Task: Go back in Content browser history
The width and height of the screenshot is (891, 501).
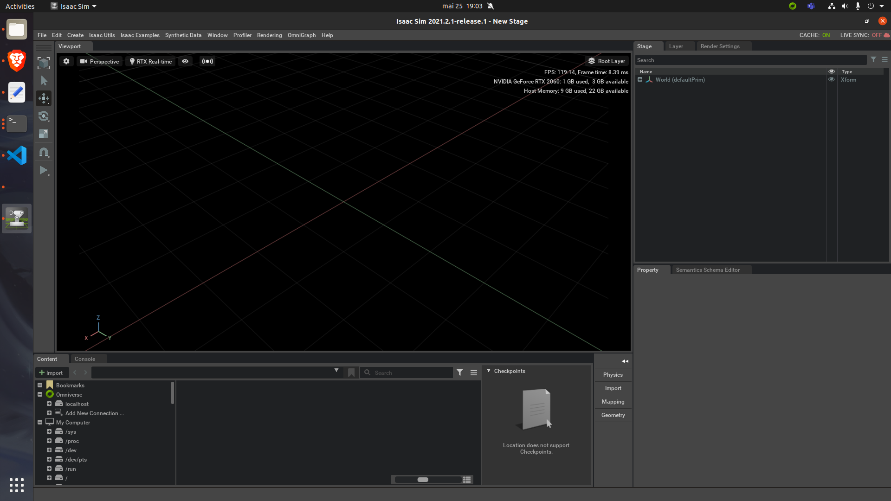Action: [x=75, y=373]
